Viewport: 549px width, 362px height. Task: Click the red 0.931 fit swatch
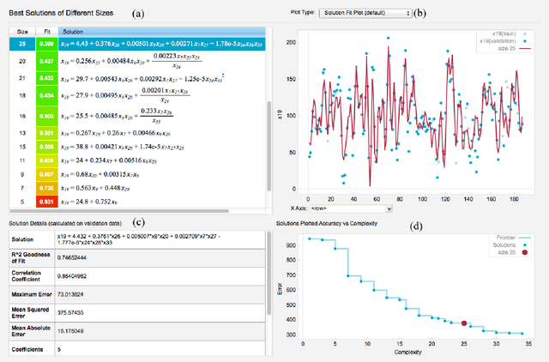coord(46,201)
